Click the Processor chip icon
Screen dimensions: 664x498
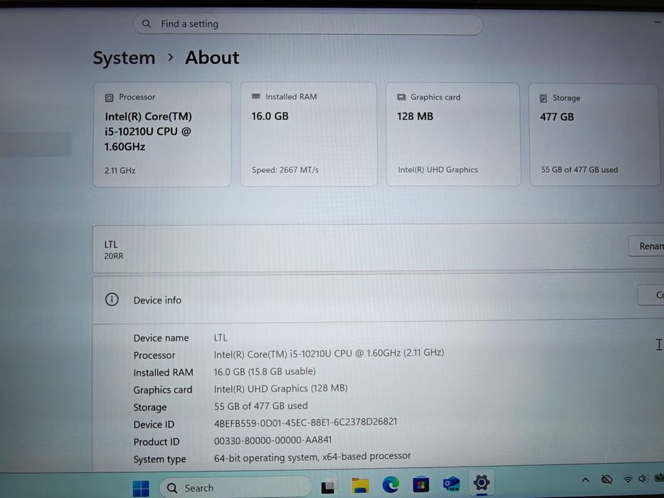[x=110, y=98]
